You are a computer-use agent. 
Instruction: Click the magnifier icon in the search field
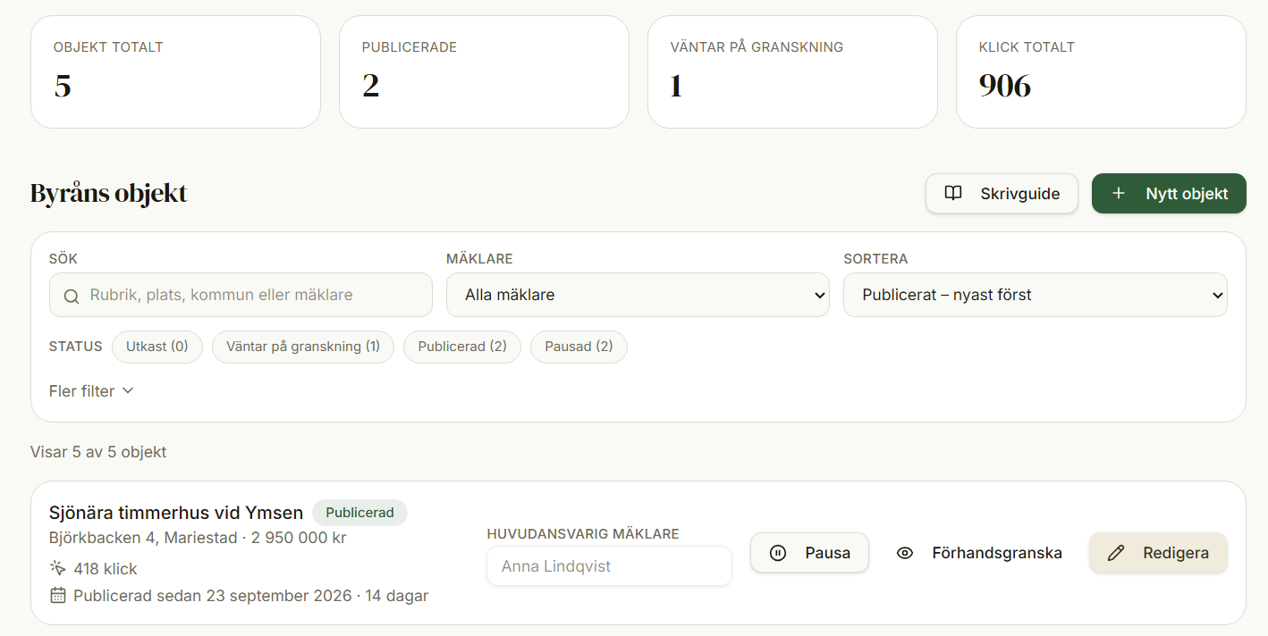(72, 296)
